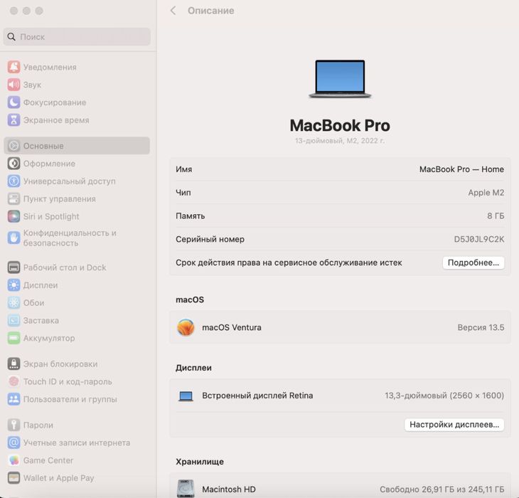
Task: Open Конфиденциальность и безопасность hand icon
Action: pyautogui.click(x=14, y=238)
